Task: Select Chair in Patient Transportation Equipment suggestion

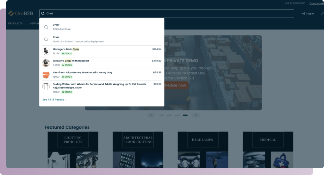Action: [x=78, y=39]
